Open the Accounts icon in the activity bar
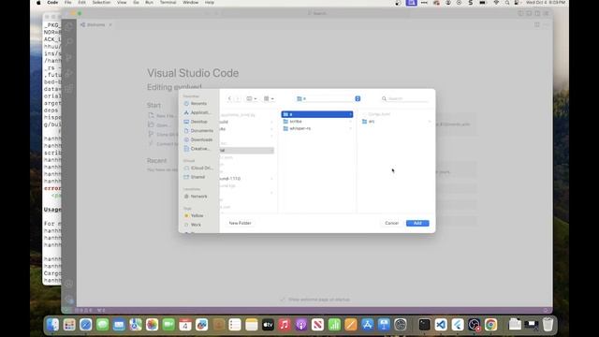This screenshot has height=337, width=599. 69,284
